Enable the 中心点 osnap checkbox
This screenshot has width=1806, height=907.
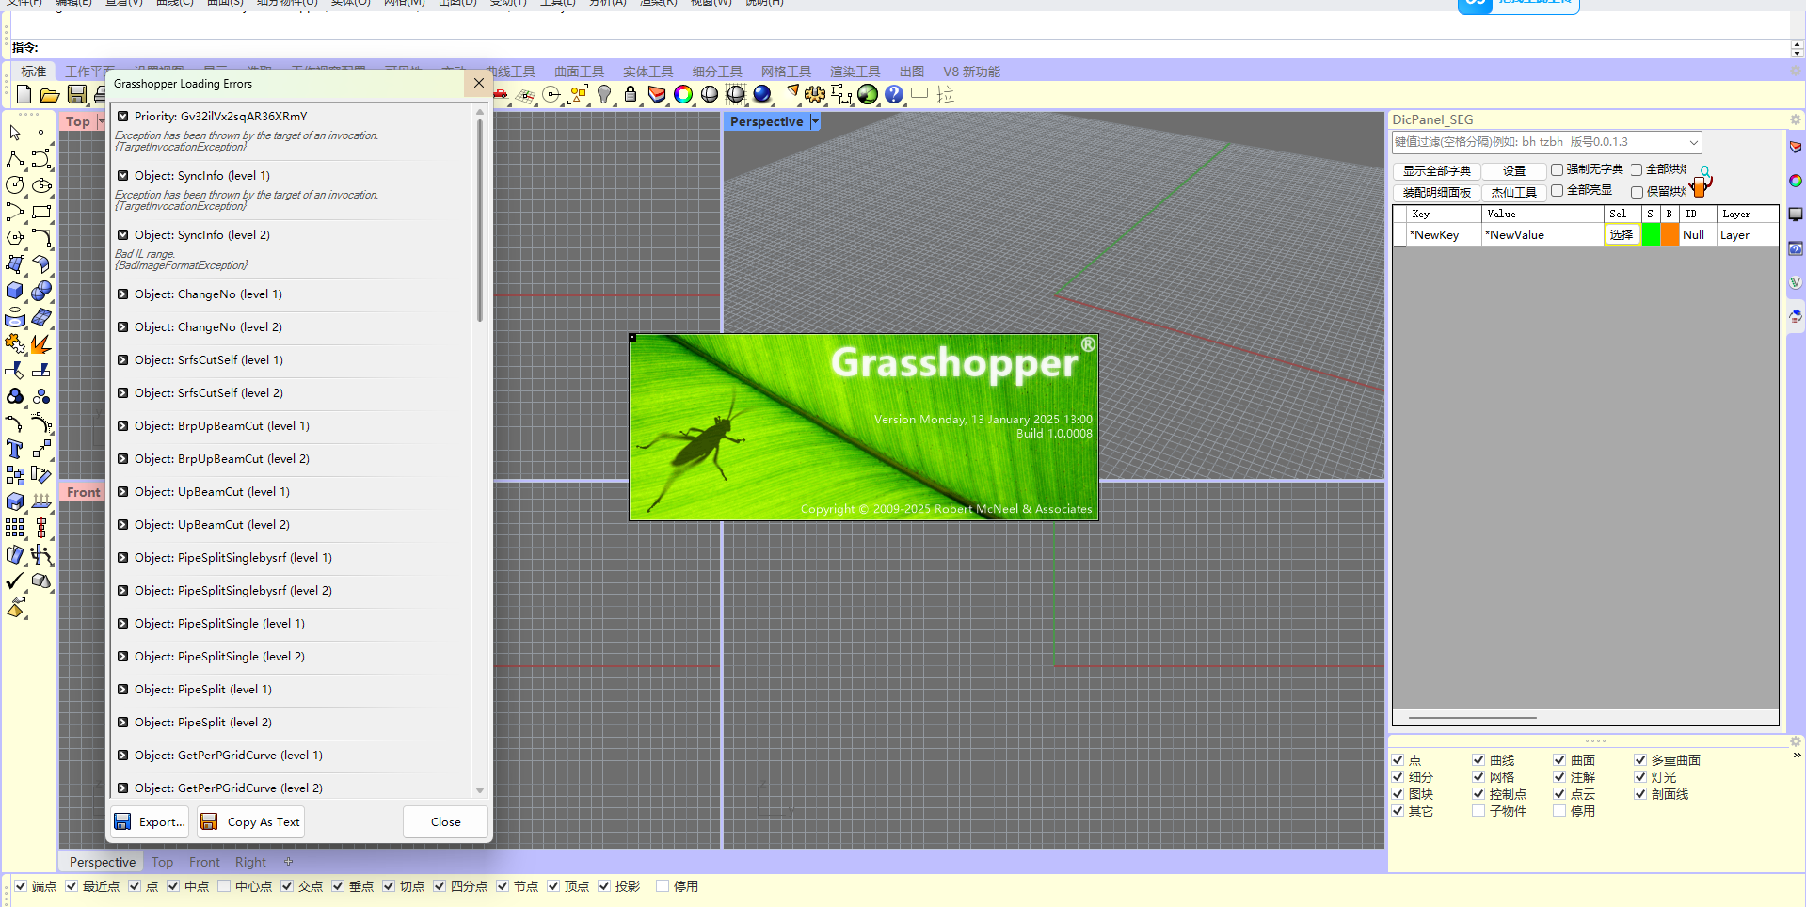(x=224, y=886)
